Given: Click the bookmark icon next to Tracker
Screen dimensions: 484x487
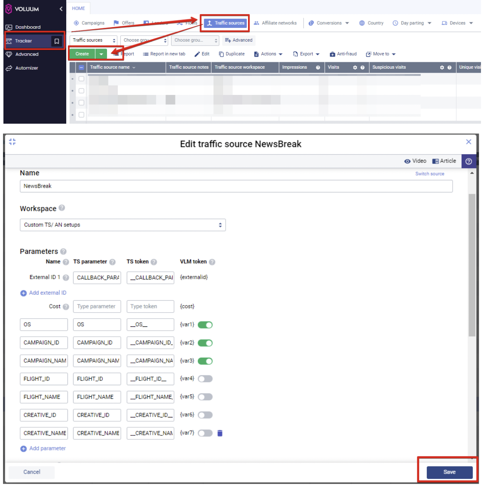Looking at the screenshot, I should [x=57, y=41].
